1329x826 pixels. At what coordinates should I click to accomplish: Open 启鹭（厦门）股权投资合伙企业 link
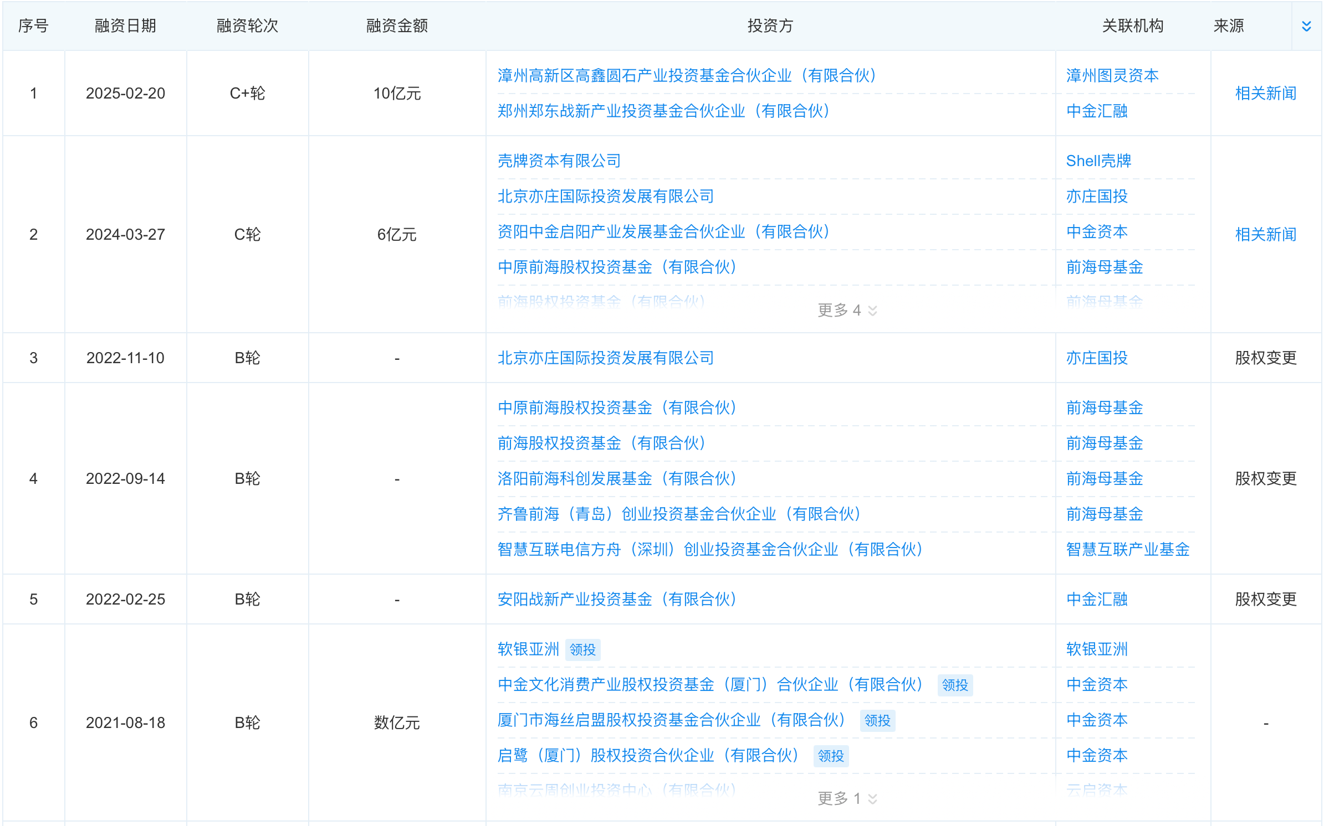point(647,755)
